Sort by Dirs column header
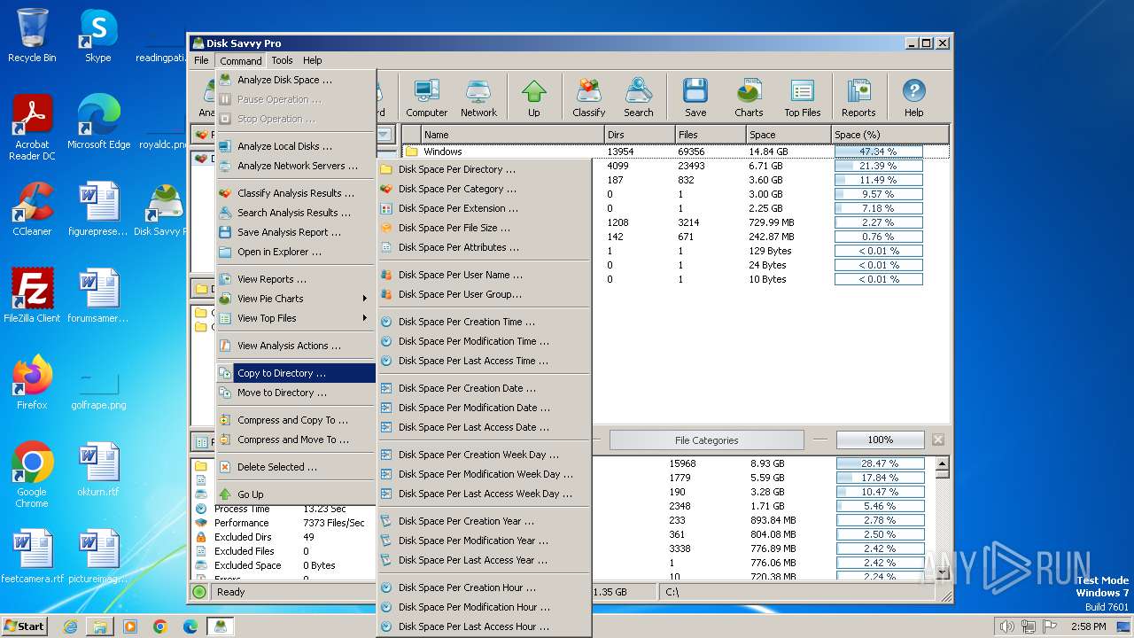This screenshot has height=638, width=1134. point(639,135)
